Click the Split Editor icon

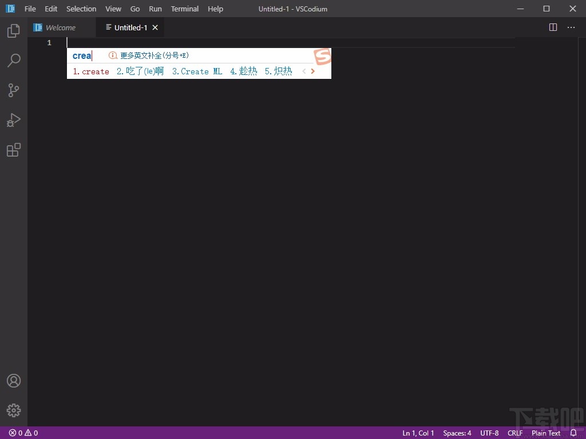pos(552,27)
